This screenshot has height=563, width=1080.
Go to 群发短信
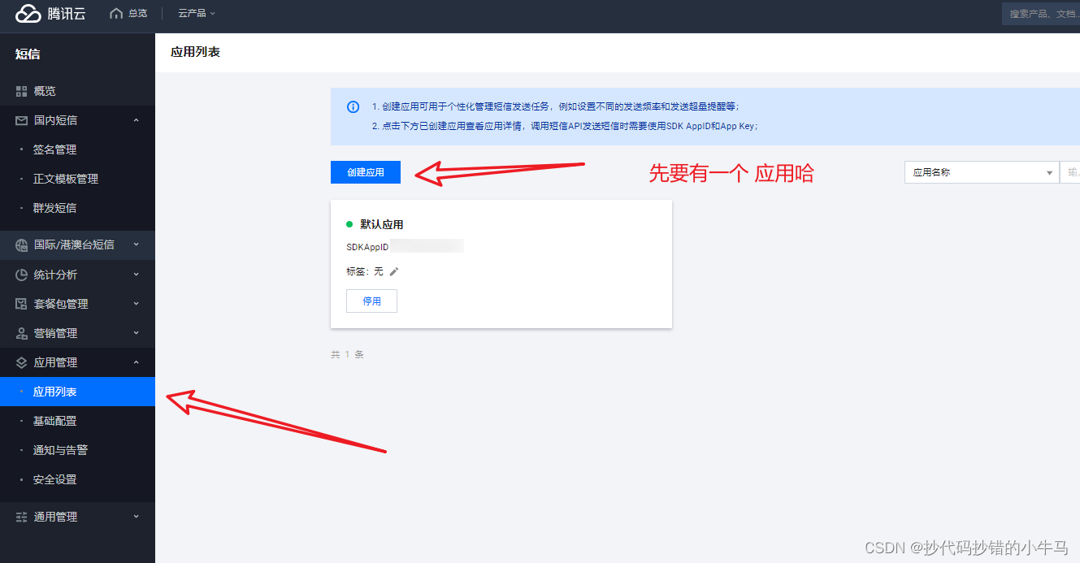coord(54,208)
